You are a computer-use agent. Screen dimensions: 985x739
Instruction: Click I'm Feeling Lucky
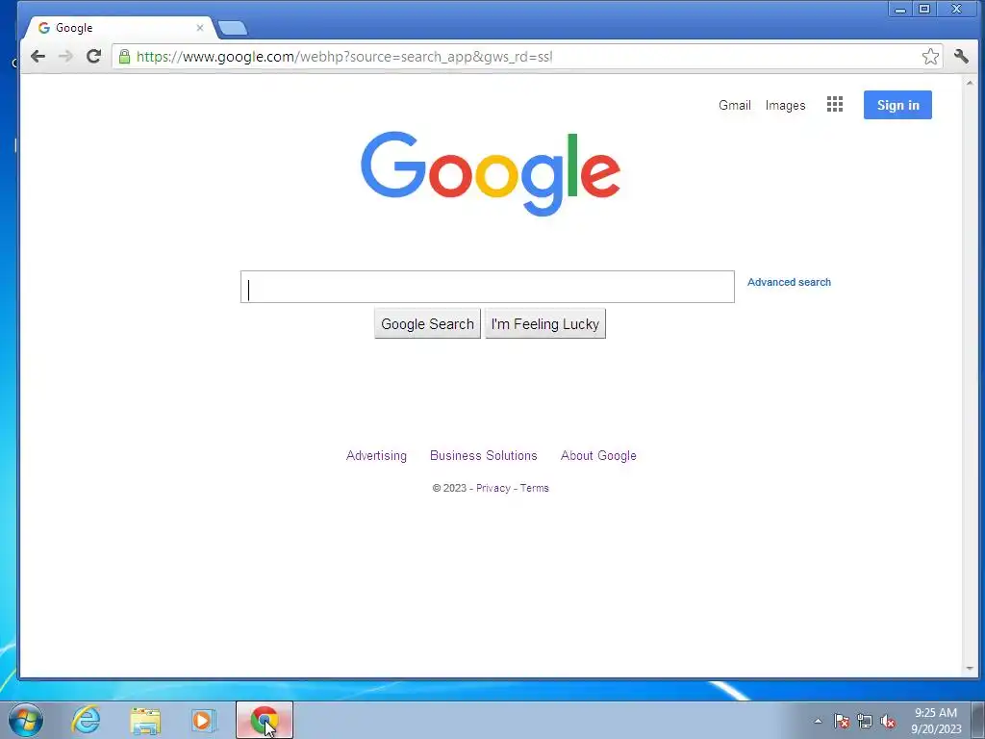point(545,323)
